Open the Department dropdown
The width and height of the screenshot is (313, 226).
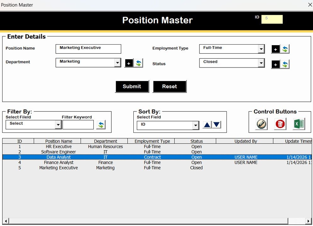click(118, 62)
